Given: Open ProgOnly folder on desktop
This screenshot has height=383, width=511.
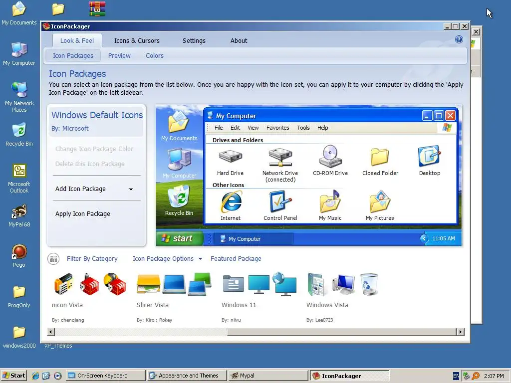Looking at the screenshot, I should [x=19, y=292].
